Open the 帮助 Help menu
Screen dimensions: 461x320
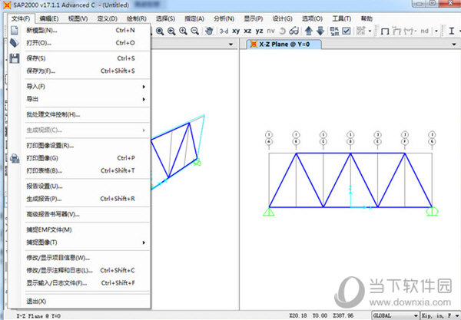point(366,18)
